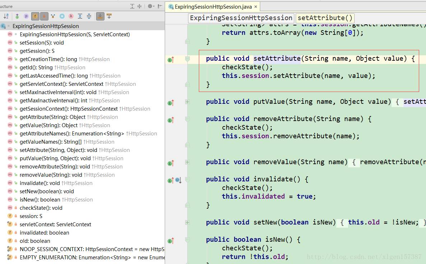Click setAttribute() breadcrumb
This screenshot has width=426, height=264.
pyautogui.click(x=325, y=18)
